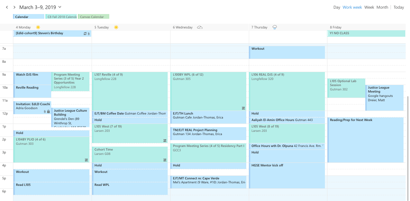Switch to Day view

click(336, 7)
